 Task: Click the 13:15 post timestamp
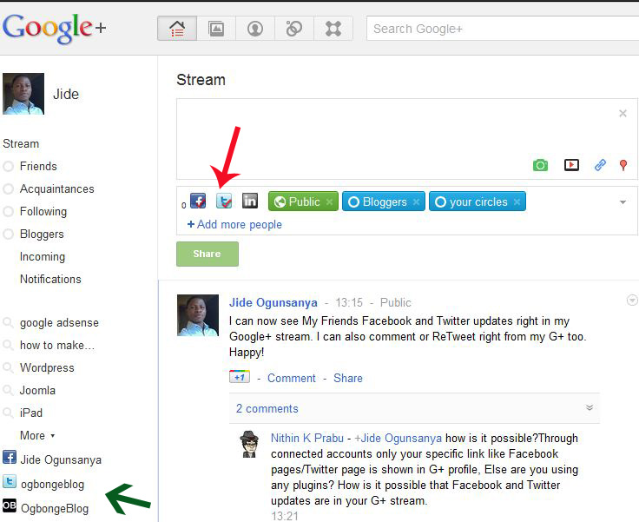(349, 302)
